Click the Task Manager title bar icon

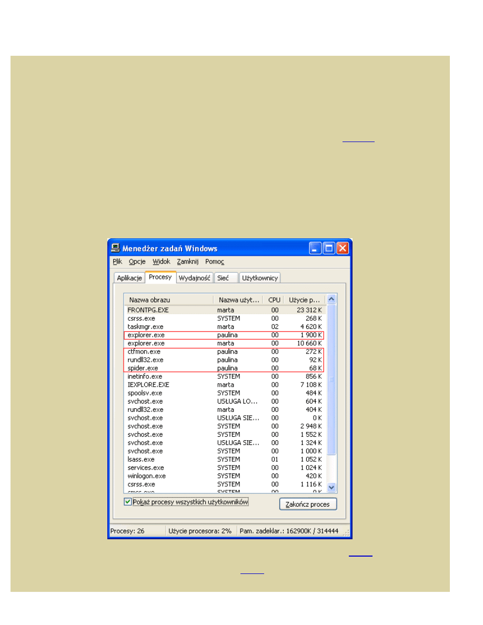click(115, 248)
